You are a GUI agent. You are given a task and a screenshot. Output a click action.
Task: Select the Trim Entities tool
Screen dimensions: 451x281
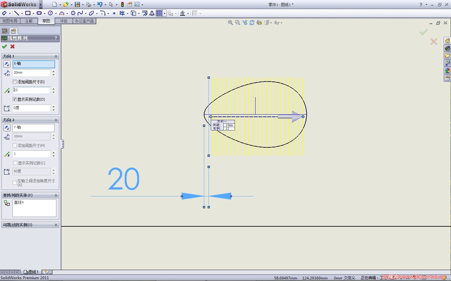click(122, 13)
